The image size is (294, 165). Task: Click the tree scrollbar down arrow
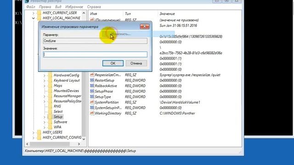84,139
